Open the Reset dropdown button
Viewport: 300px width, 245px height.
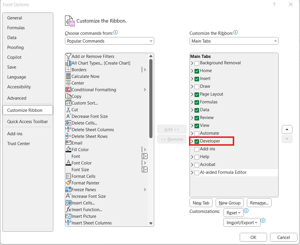(x=233, y=213)
